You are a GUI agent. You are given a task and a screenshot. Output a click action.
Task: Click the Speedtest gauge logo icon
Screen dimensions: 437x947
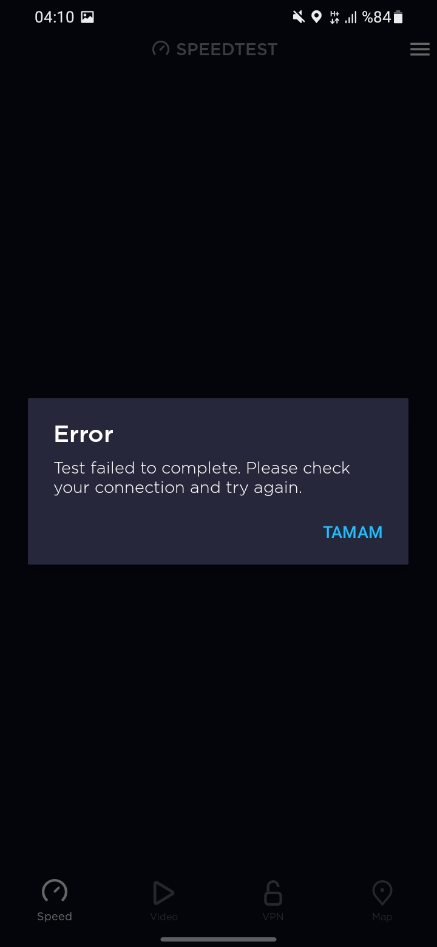[x=161, y=49]
